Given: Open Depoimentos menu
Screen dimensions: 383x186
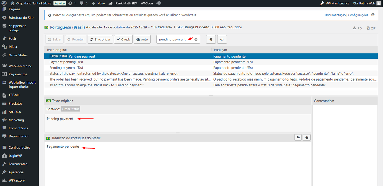Looking at the screenshot, I should (x=19, y=136).
